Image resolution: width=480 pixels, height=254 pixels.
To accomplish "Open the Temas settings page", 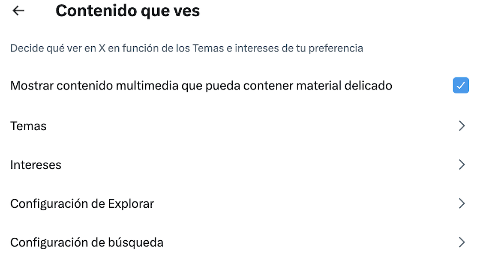I will coord(28,126).
